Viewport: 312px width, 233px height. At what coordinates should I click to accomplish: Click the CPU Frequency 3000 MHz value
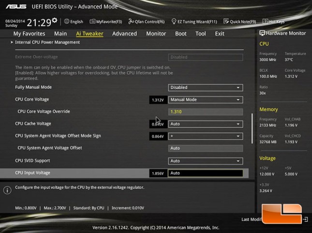267,60
